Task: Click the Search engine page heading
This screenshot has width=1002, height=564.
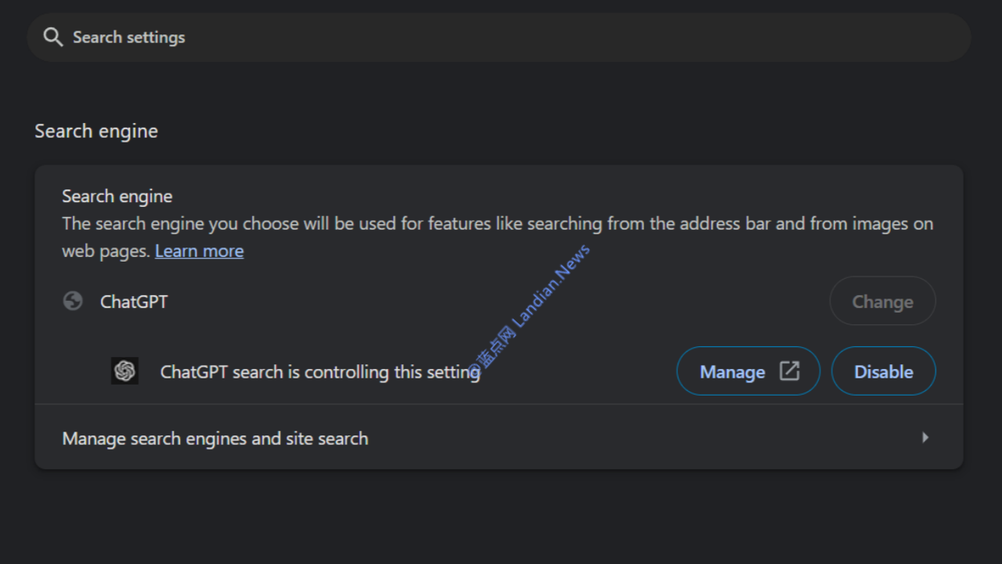Action: click(x=96, y=131)
